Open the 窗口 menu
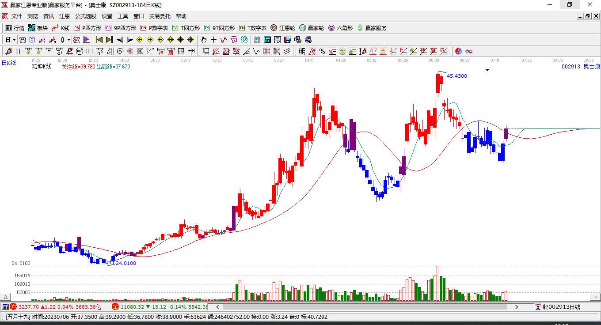This screenshot has width=601, height=325. click(x=139, y=16)
